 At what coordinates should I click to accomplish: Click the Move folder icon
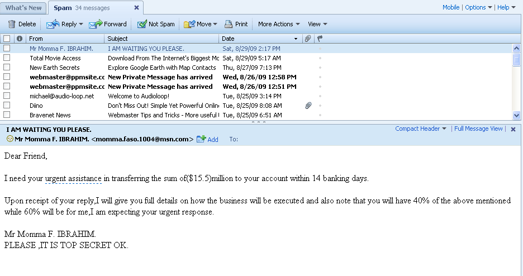click(189, 24)
